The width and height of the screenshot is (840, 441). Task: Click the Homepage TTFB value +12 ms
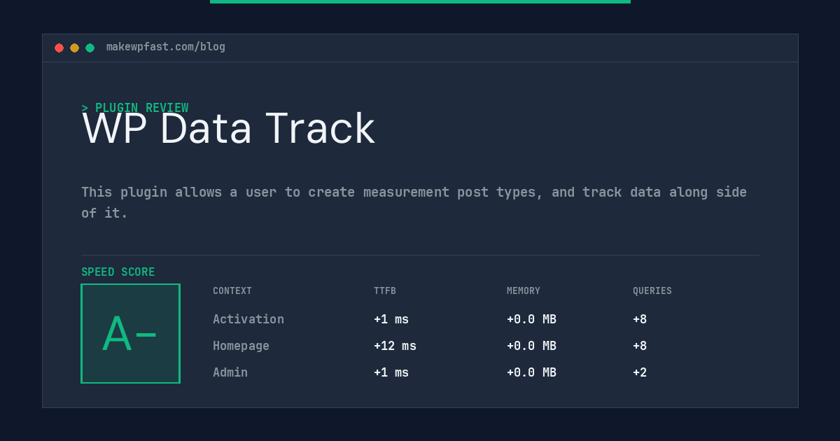pos(395,346)
